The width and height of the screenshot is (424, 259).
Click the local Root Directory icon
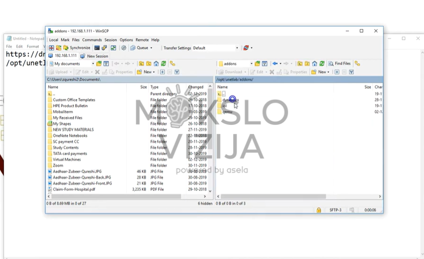pos(149,63)
